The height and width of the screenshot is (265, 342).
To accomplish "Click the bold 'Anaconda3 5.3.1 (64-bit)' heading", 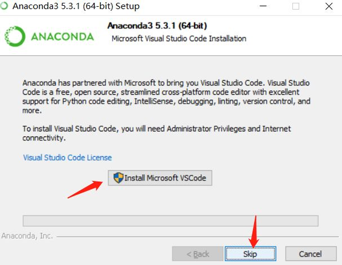I will pyautogui.click(x=157, y=26).
